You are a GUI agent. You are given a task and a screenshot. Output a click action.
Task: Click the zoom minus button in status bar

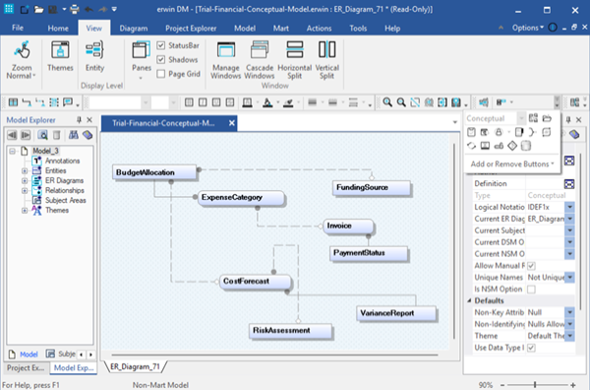[501, 385]
